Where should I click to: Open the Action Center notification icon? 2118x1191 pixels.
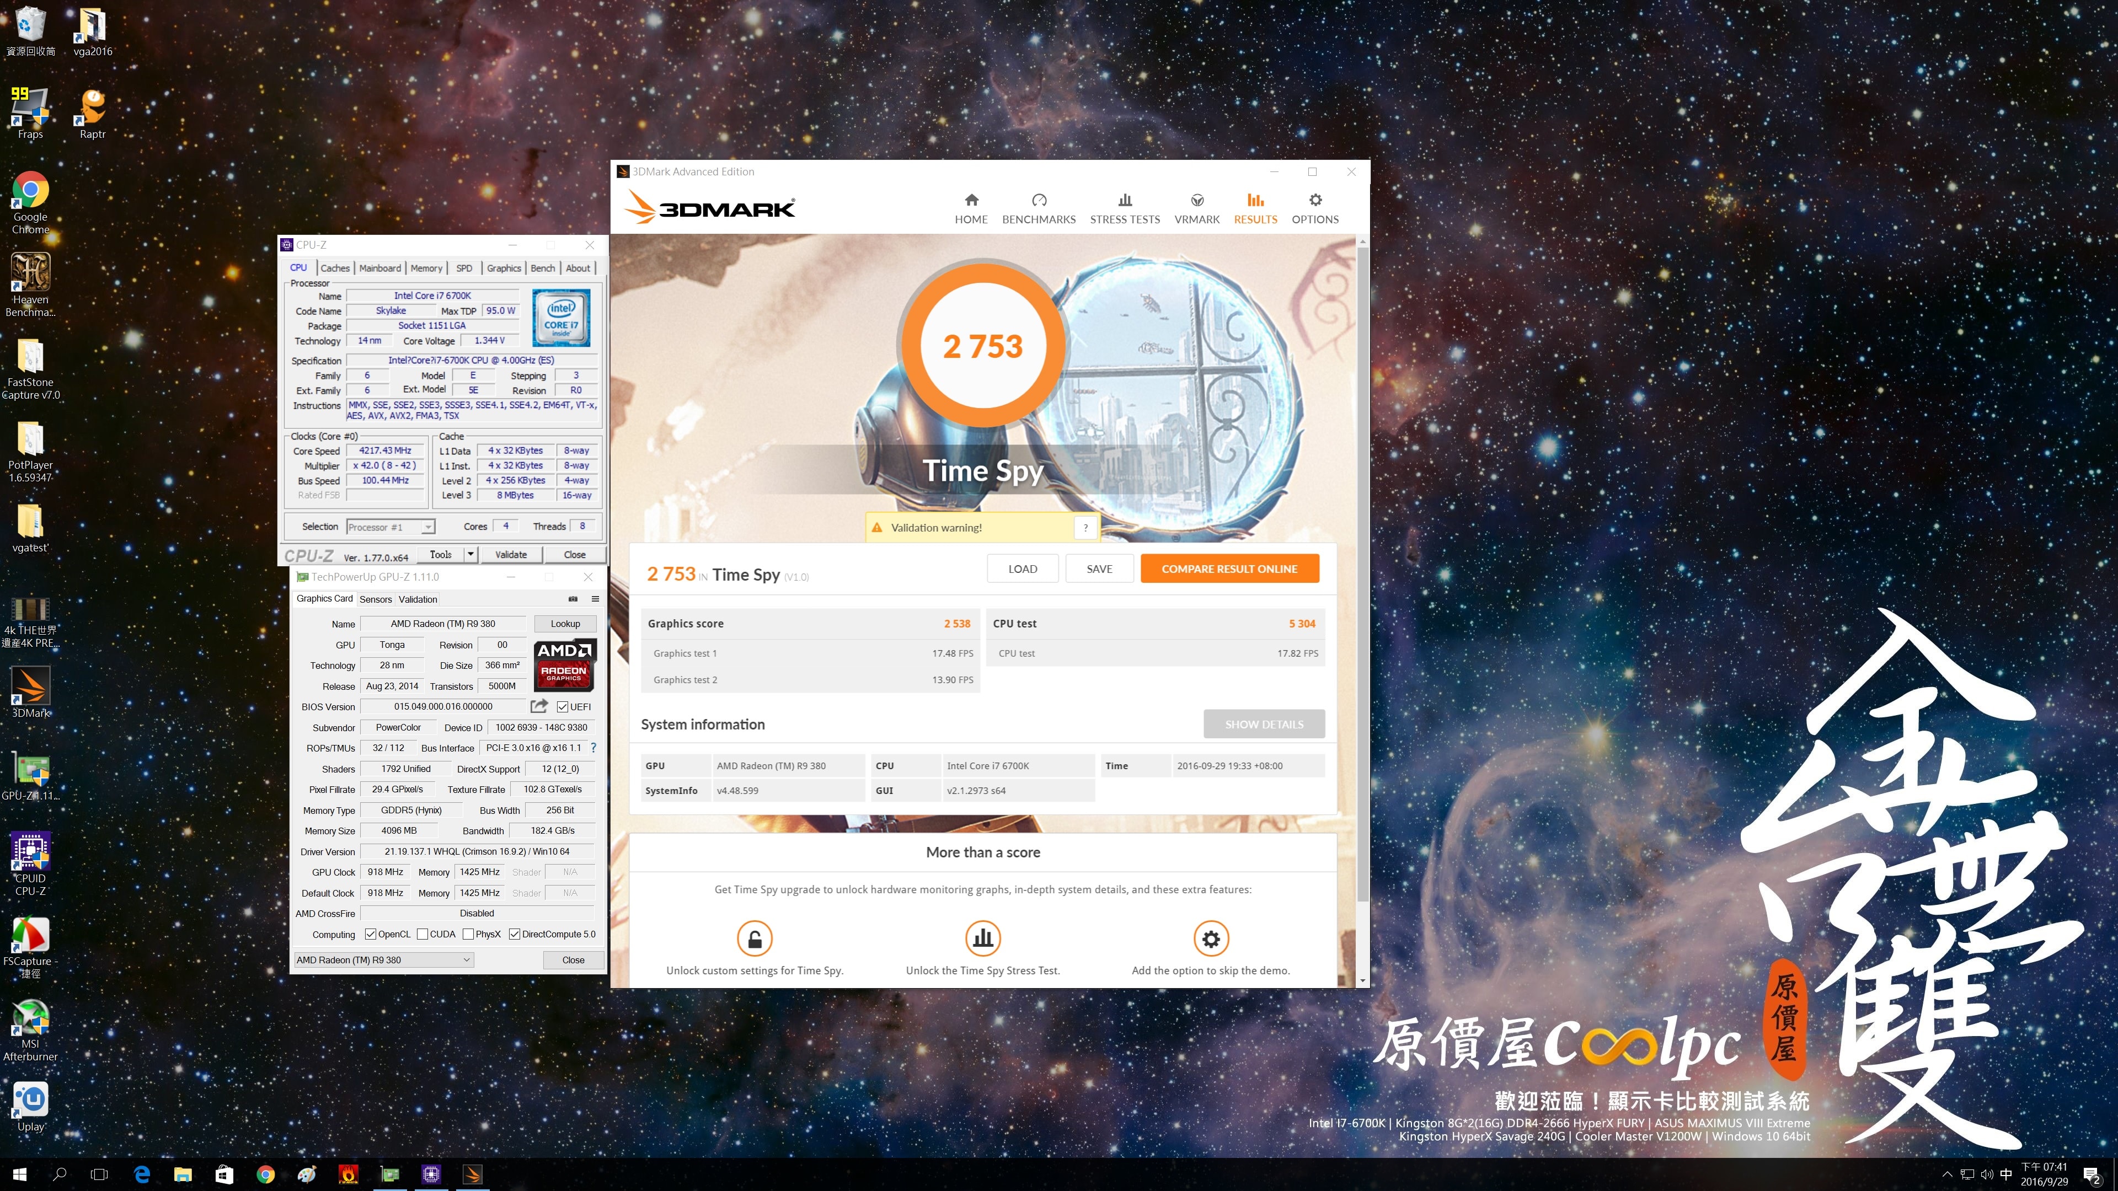tap(2092, 1176)
